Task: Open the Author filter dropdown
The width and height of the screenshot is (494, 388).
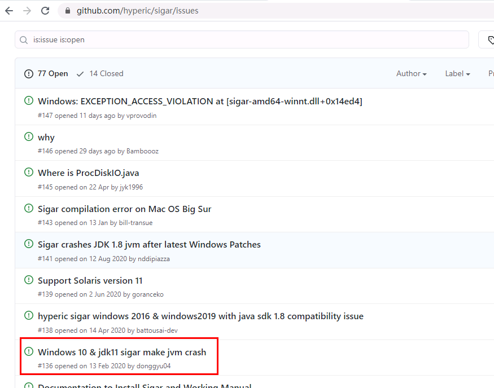Action: pos(411,73)
